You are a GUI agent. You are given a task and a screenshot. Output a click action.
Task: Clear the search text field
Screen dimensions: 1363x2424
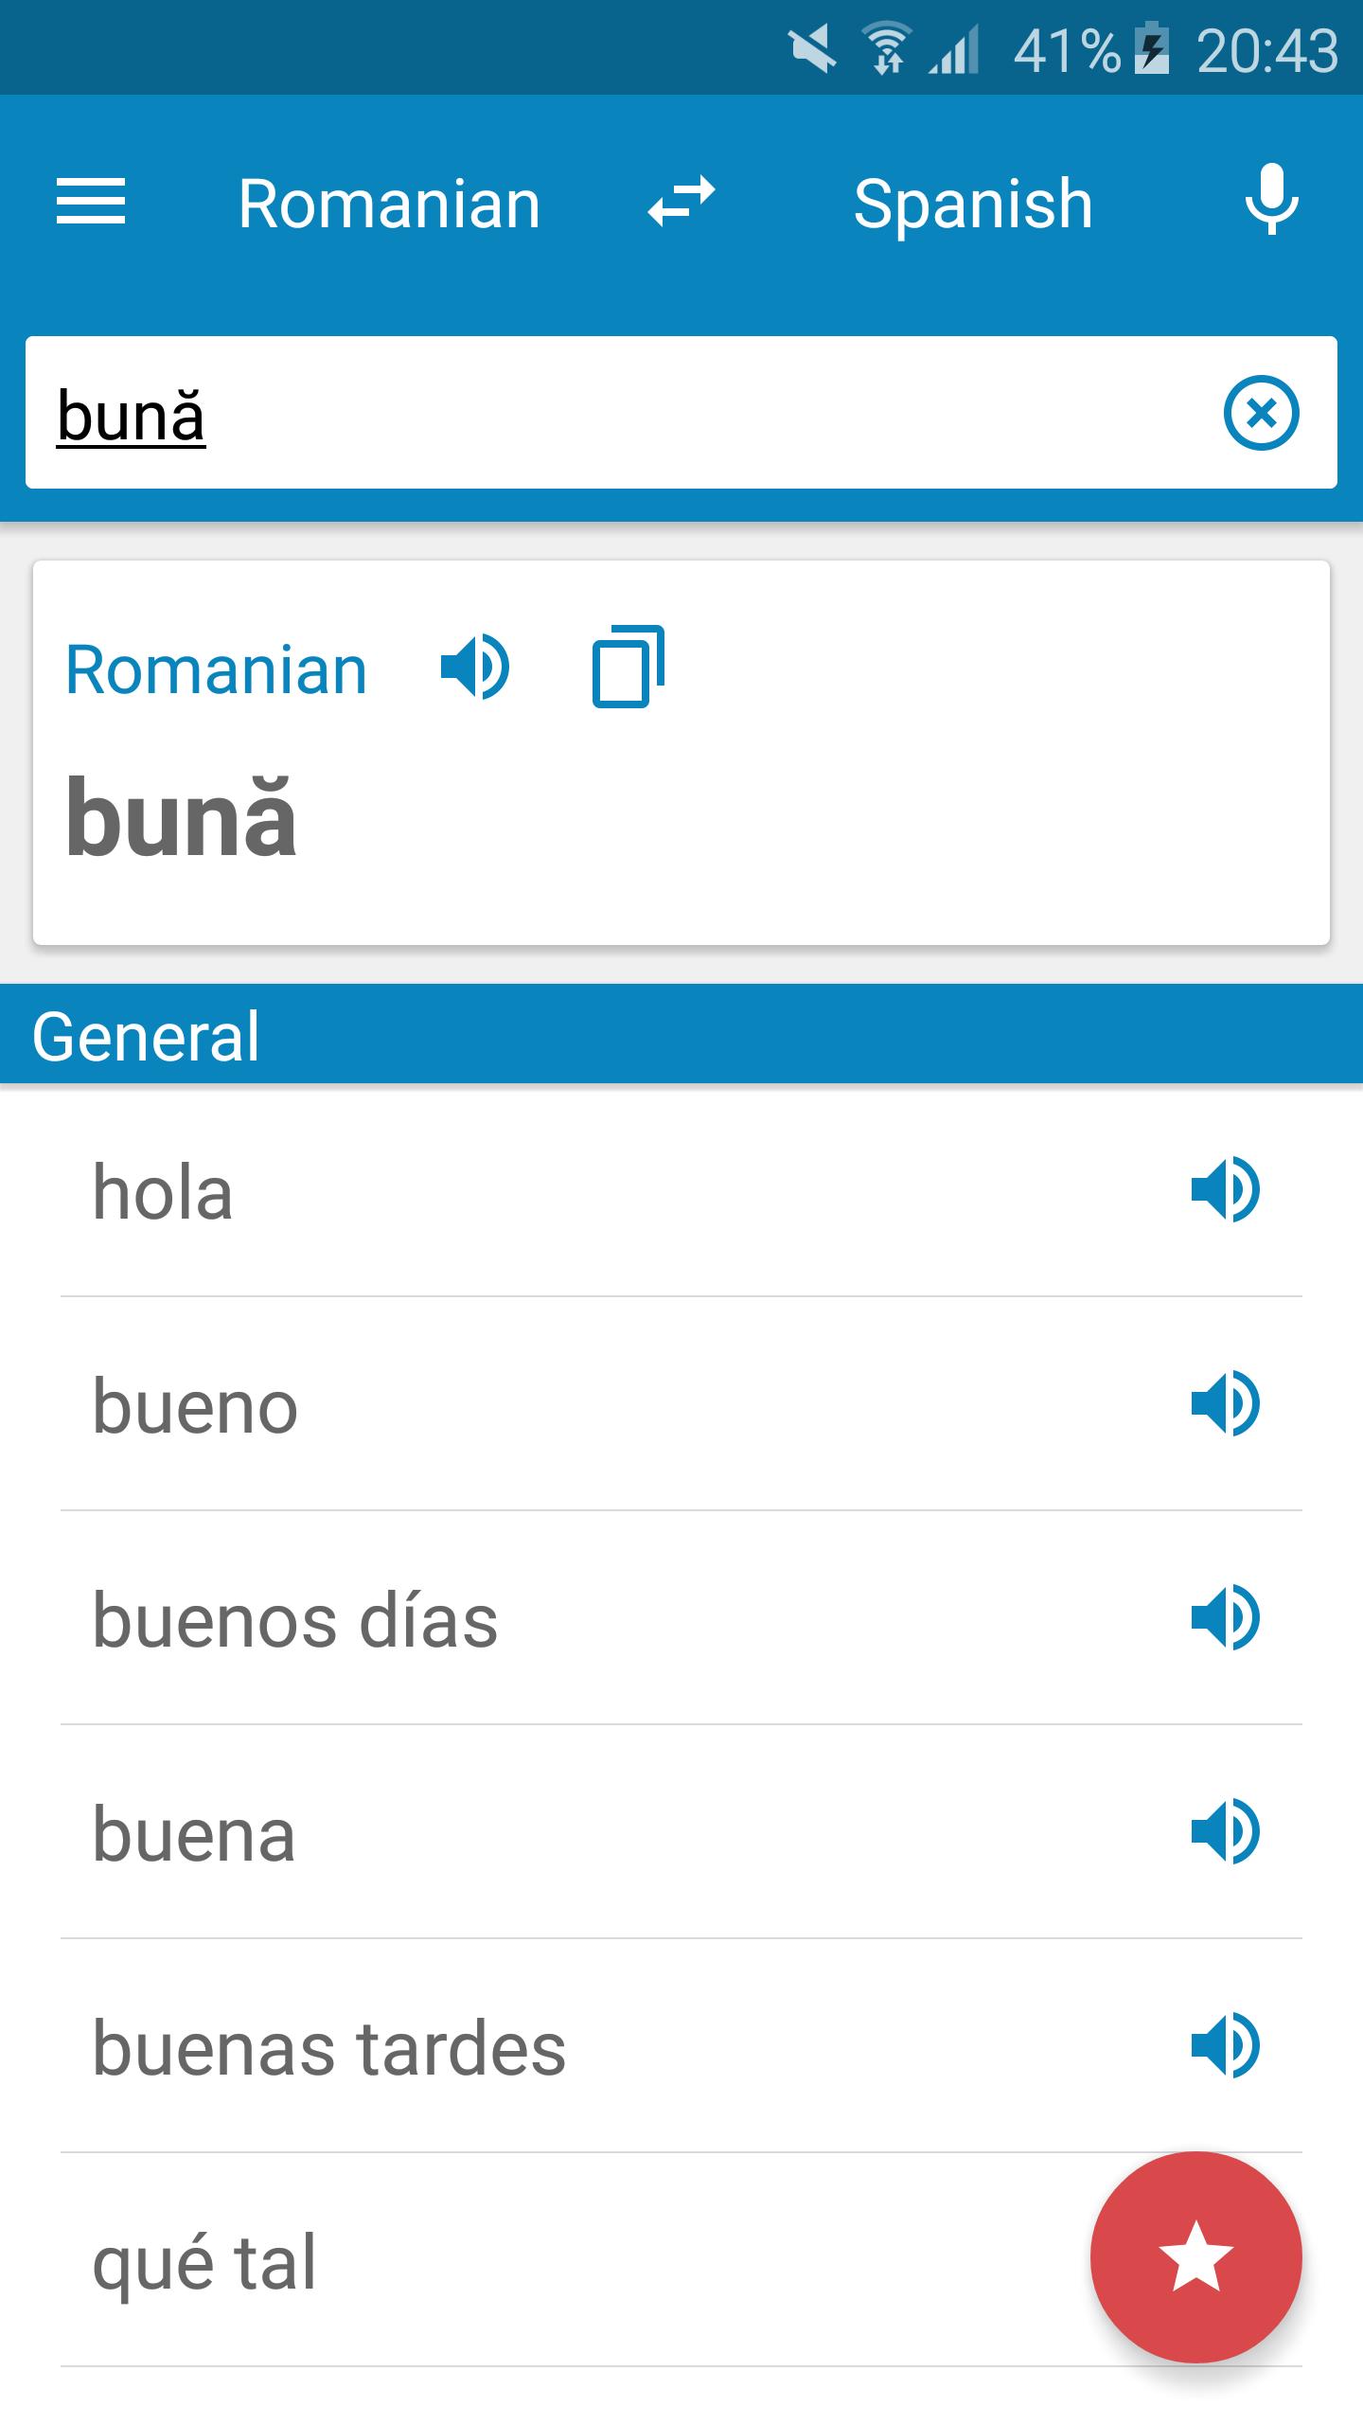click(x=1261, y=413)
